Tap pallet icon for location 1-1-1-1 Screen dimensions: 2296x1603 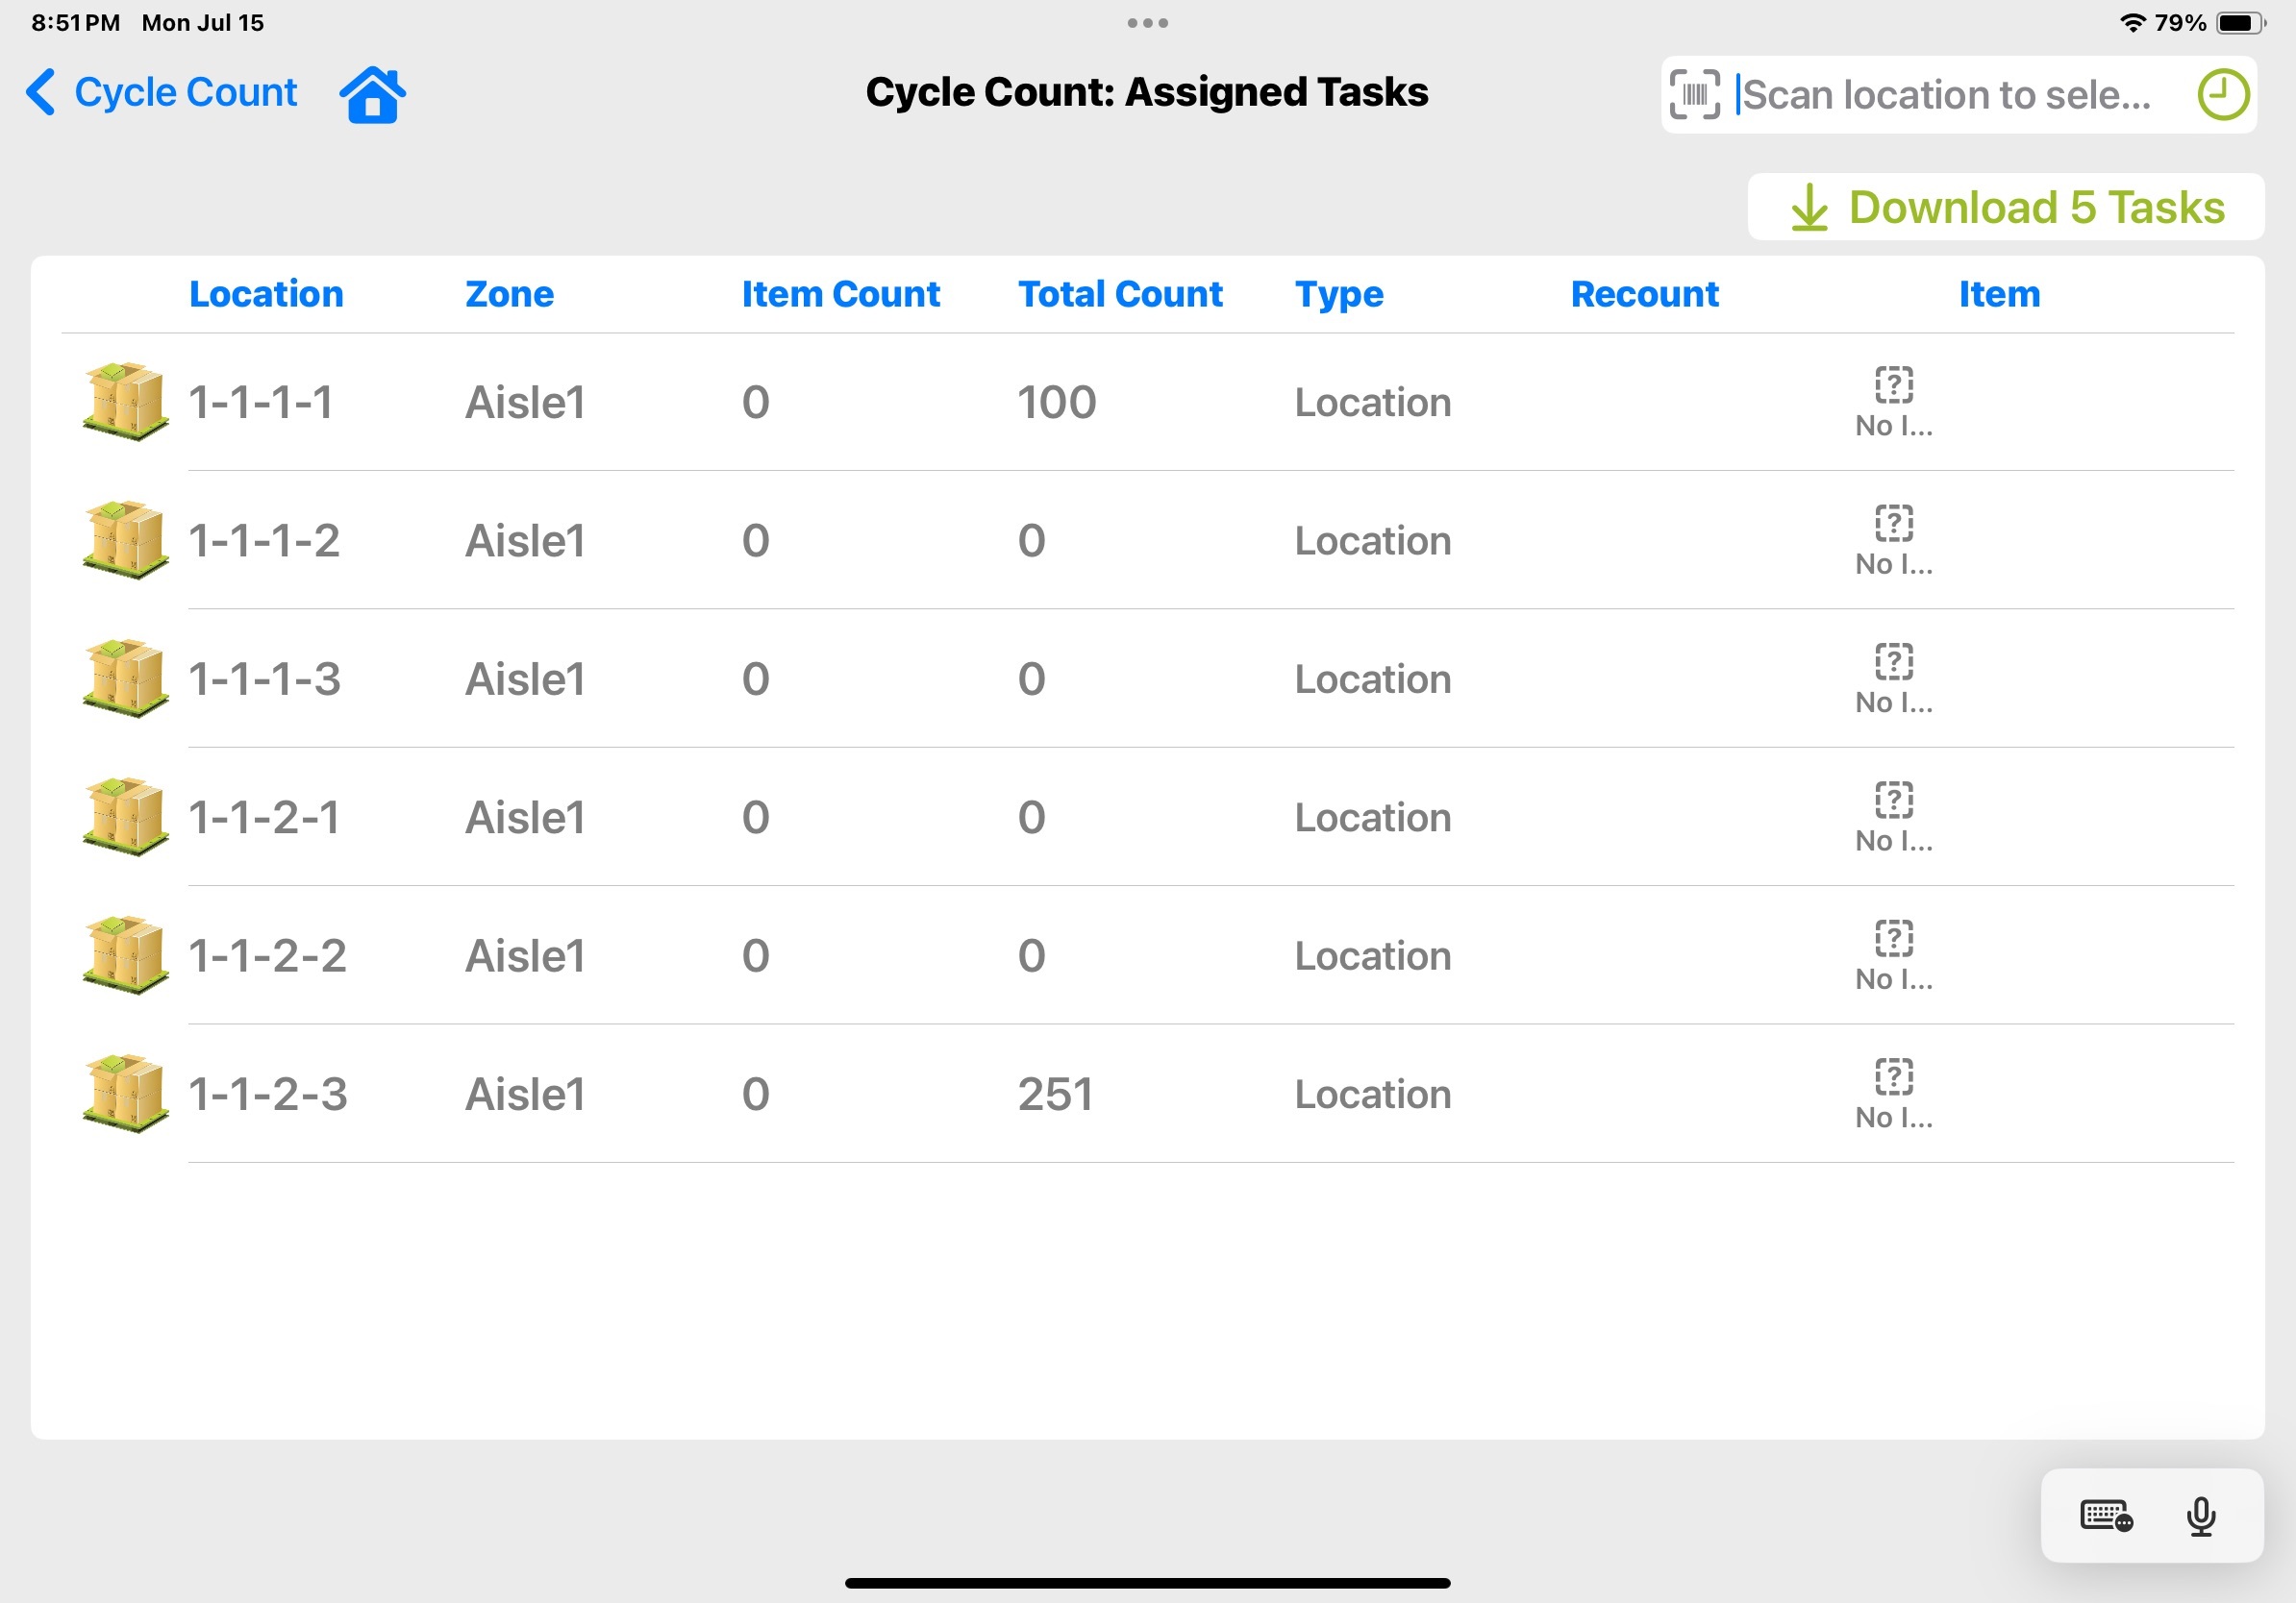click(x=125, y=402)
